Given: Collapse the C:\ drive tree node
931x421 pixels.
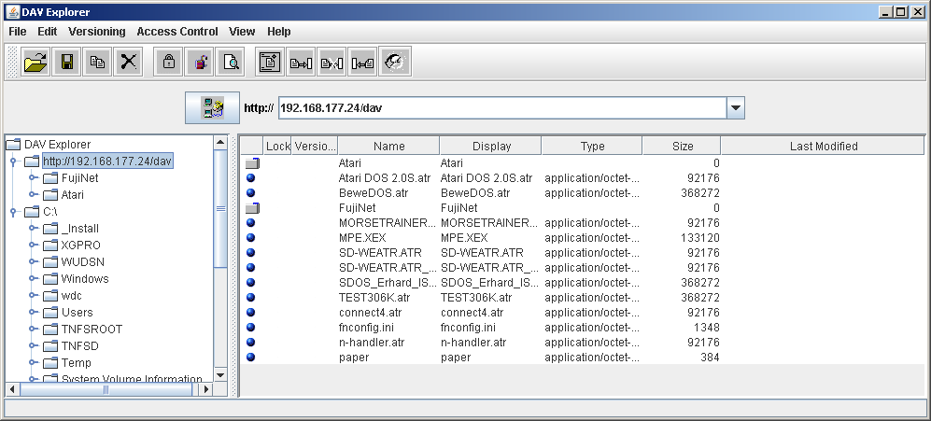Looking at the screenshot, I should [13, 212].
